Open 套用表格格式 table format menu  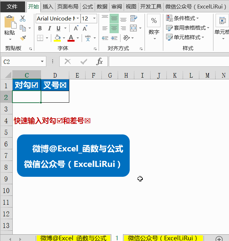(x=188, y=28)
